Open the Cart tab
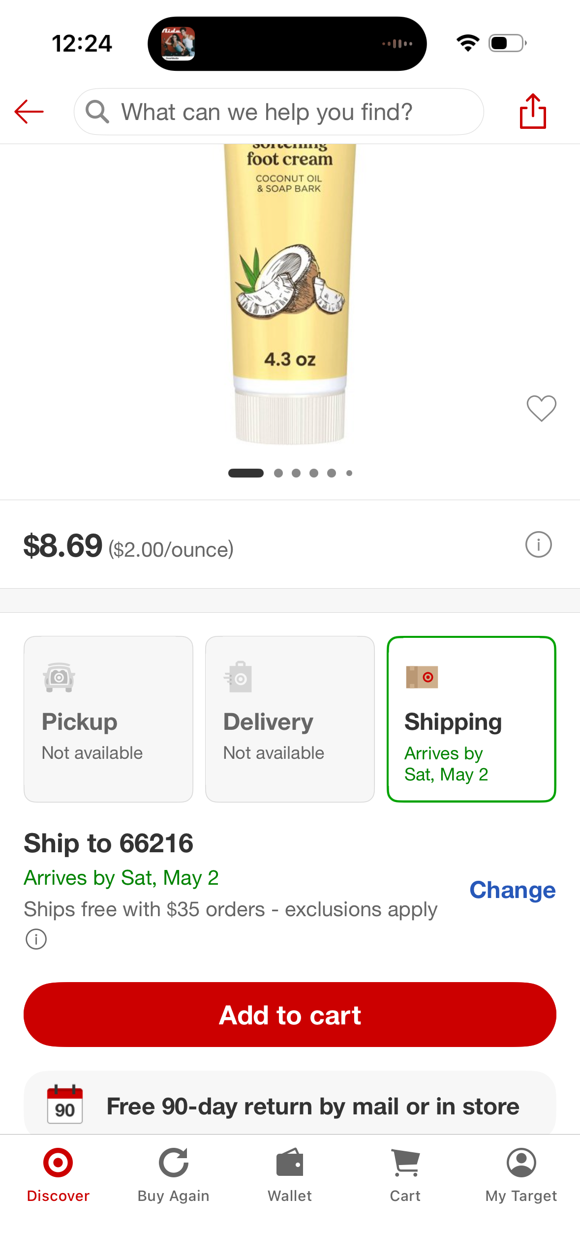 (x=405, y=1175)
